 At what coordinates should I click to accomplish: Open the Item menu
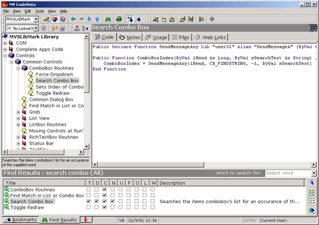17,11
